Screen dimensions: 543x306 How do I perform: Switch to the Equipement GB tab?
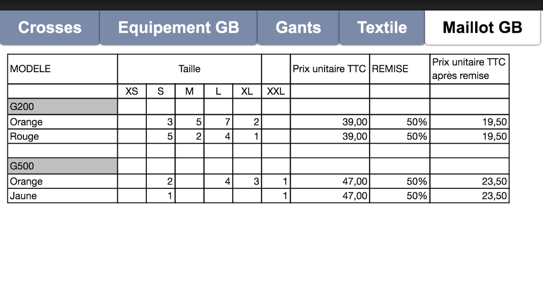pos(179,28)
